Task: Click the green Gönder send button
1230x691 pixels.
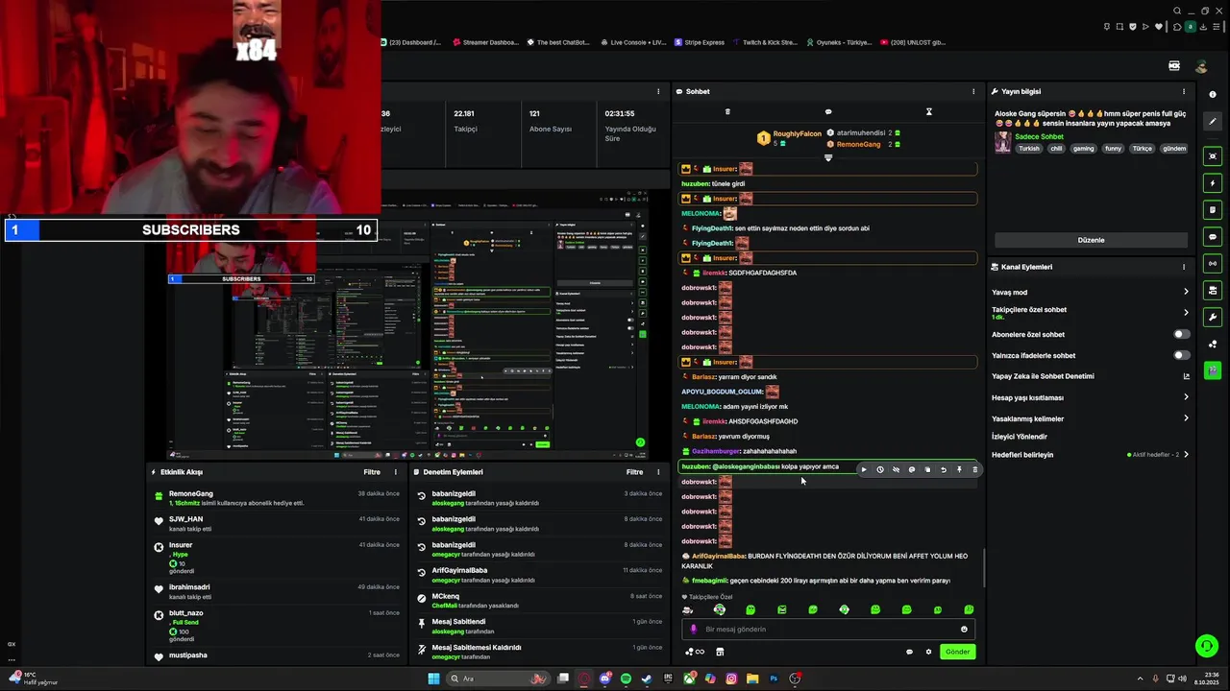Action: click(x=958, y=652)
